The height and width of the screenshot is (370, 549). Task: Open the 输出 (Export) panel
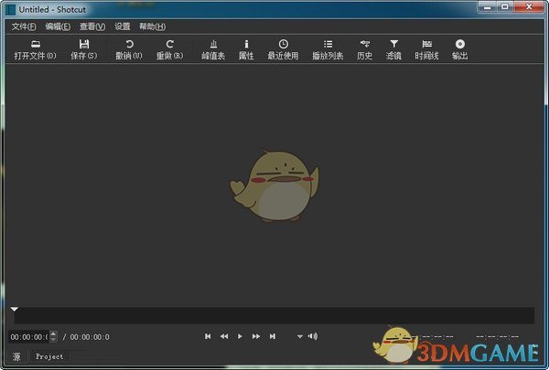pos(459,49)
